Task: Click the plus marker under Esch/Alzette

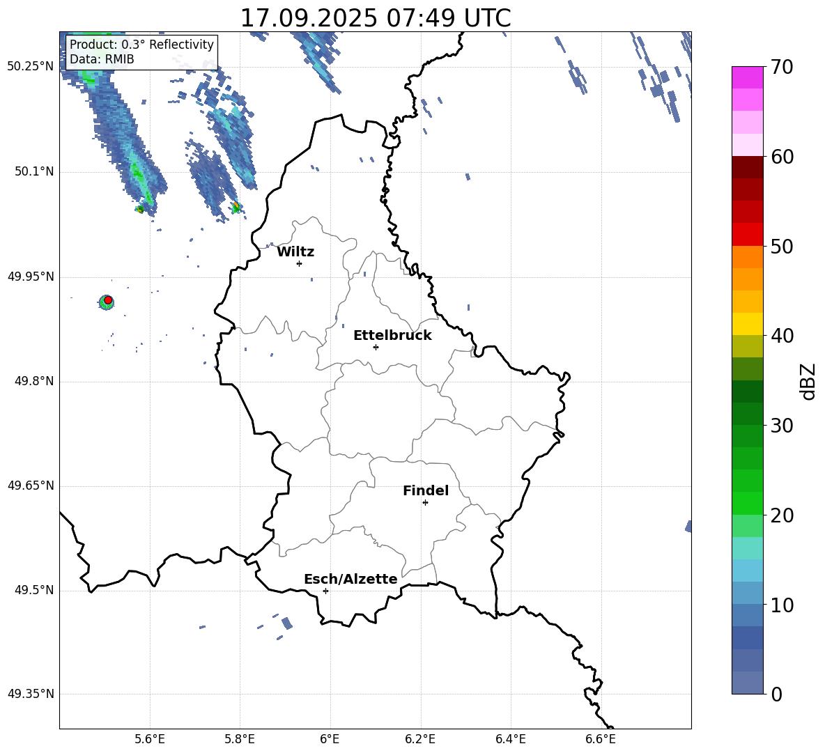Action: click(x=325, y=591)
